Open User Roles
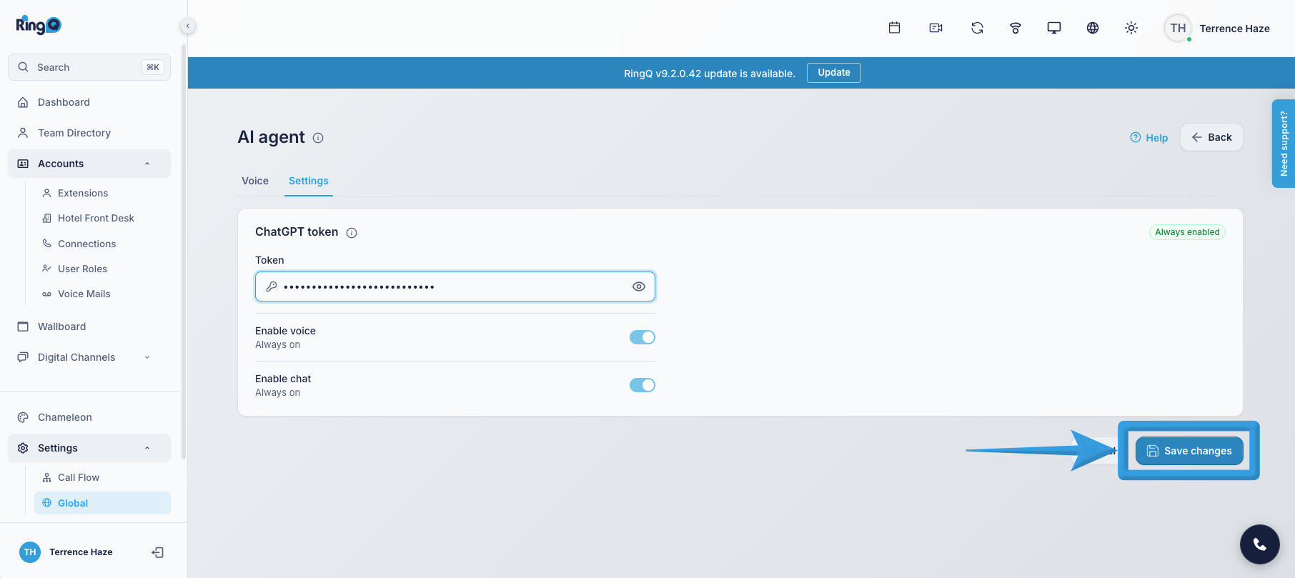 tap(102, 269)
